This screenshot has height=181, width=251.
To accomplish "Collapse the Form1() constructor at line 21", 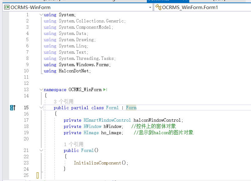I will pyautogui.click(x=41, y=150).
